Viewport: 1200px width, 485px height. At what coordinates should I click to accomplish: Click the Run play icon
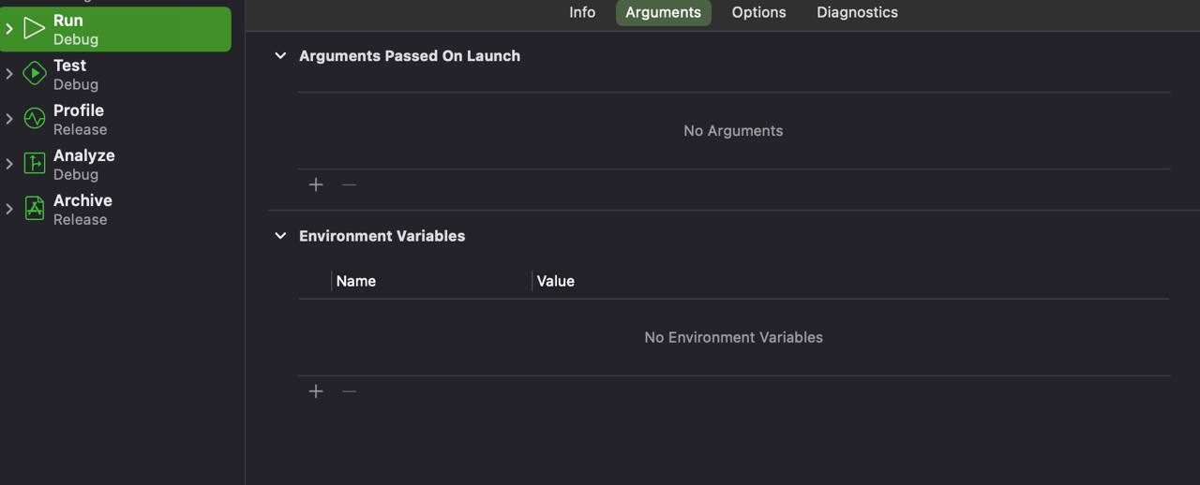[35, 29]
